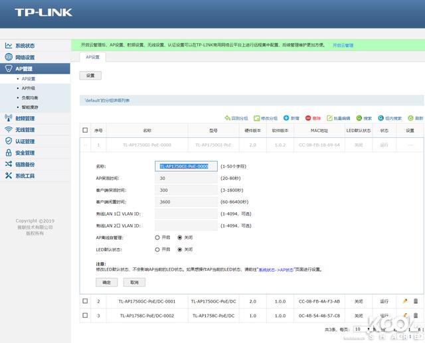Click the 硬件版本 column header
This screenshot has width=425, height=343.
[x=253, y=131]
